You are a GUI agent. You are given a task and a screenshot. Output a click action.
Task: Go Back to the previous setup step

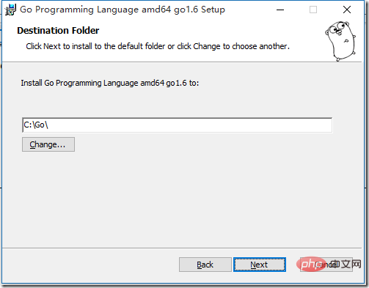click(205, 265)
